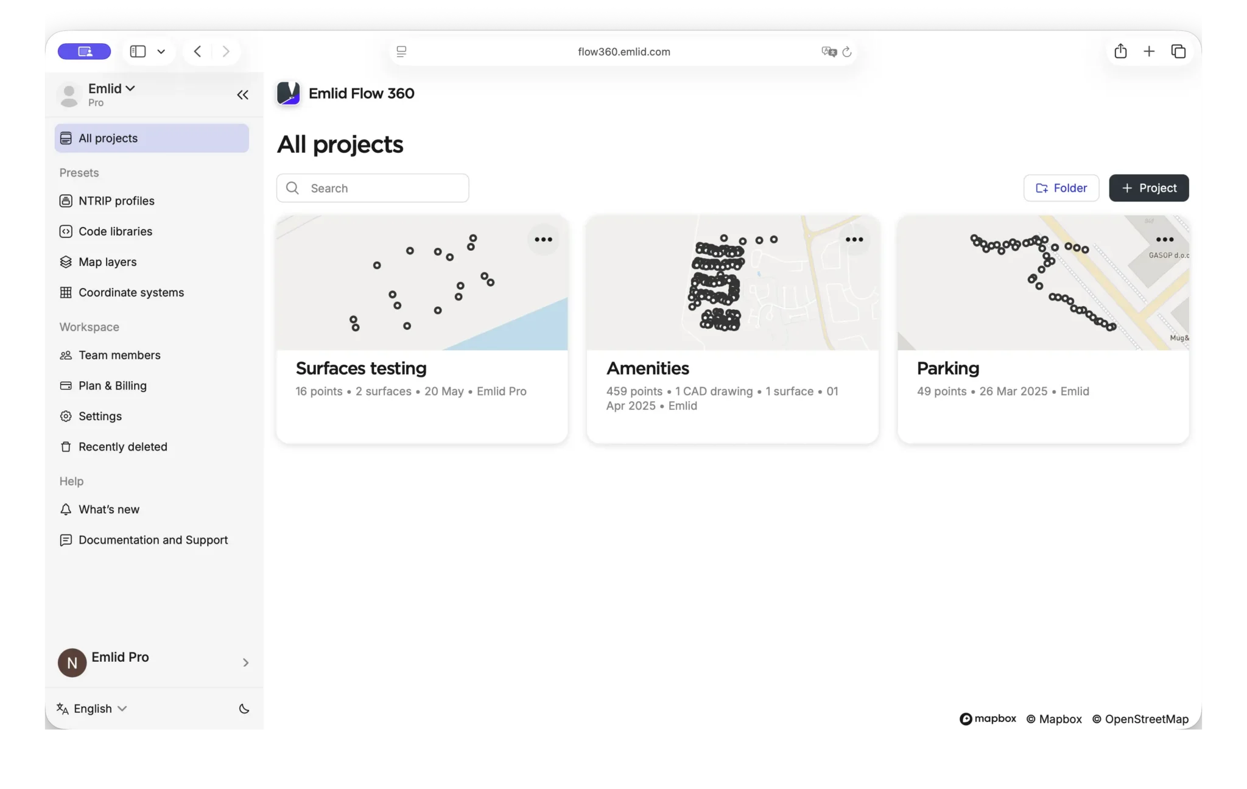1247x789 pixels.
Task: Open the Amenities project map thumbnail
Action: (732, 283)
